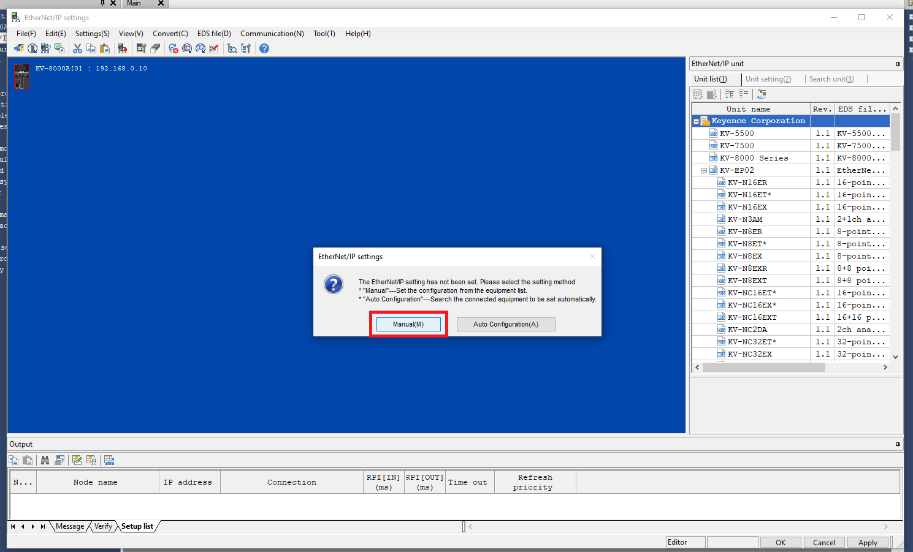Open the Communication(N) menu
This screenshot has height=552, width=913.
[272, 34]
